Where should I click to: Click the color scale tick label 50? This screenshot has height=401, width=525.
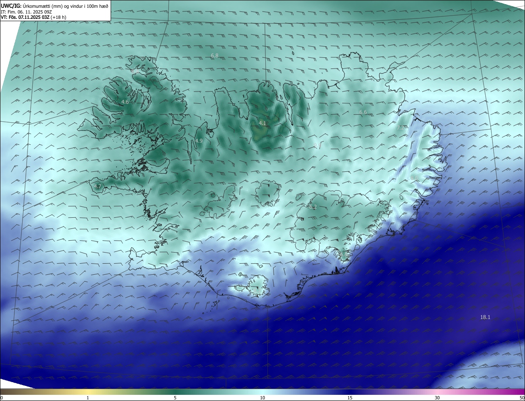[x=522, y=398]
